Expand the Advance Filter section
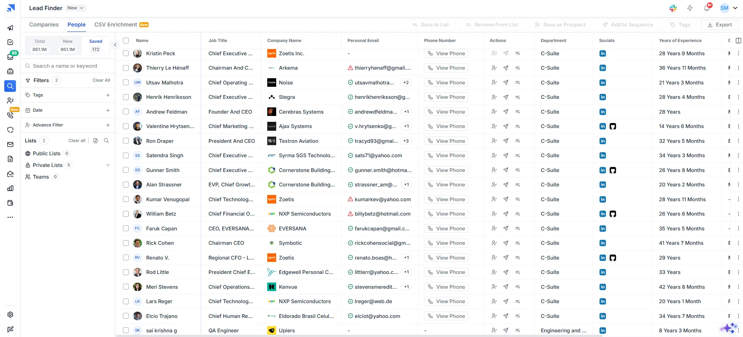This screenshot has width=743, height=337. tap(108, 125)
